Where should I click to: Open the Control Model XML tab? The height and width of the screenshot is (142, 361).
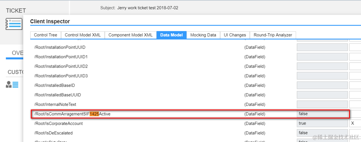(83, 35)
